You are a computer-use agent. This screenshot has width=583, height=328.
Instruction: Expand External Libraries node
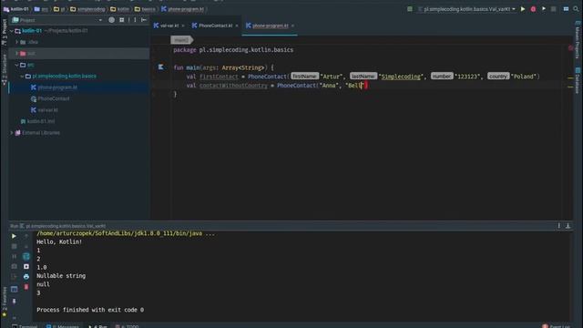pos(12,133)
